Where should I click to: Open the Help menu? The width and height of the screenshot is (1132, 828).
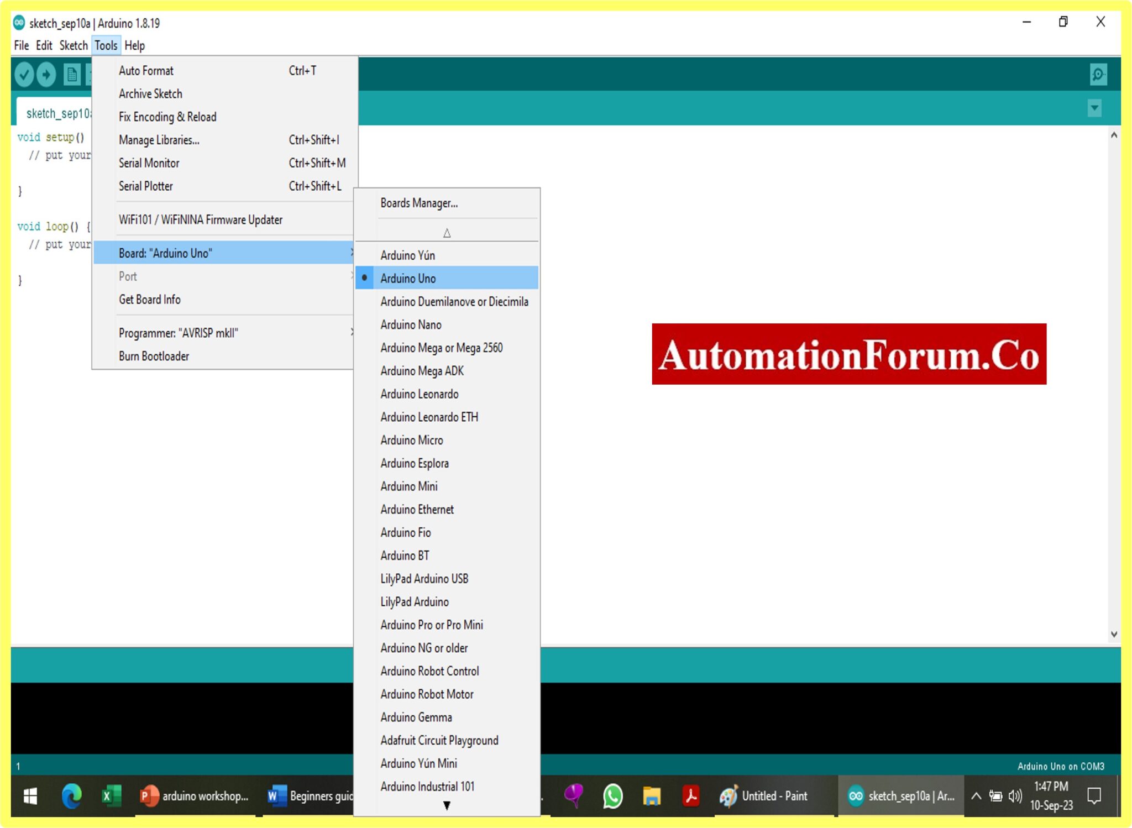click(134, 45)
